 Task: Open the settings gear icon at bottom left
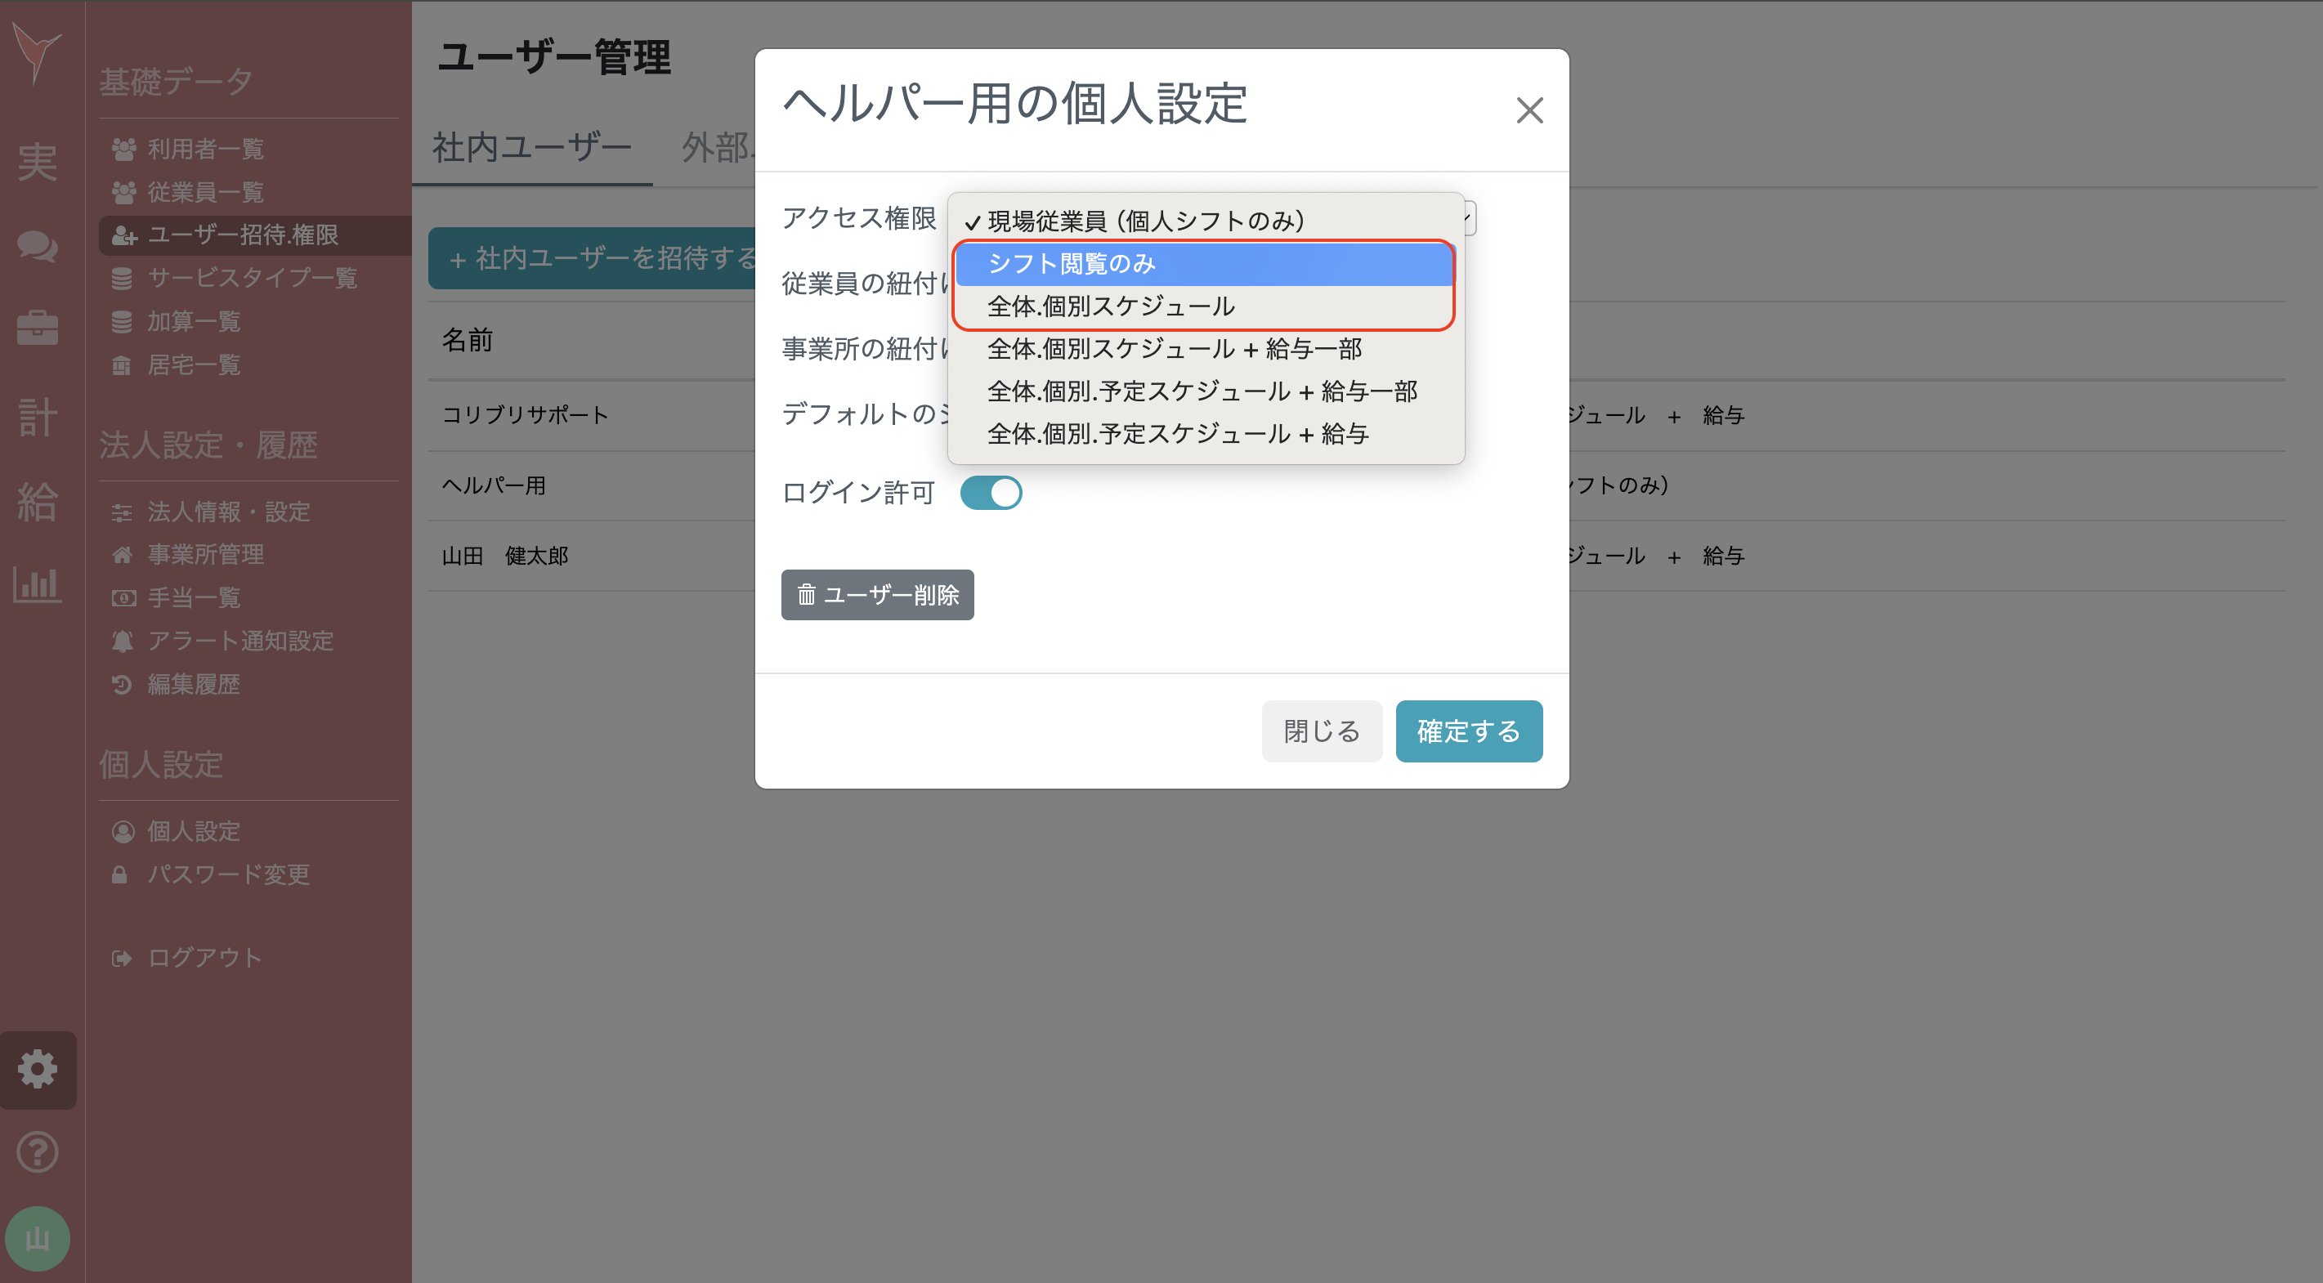click(38, 1070)
